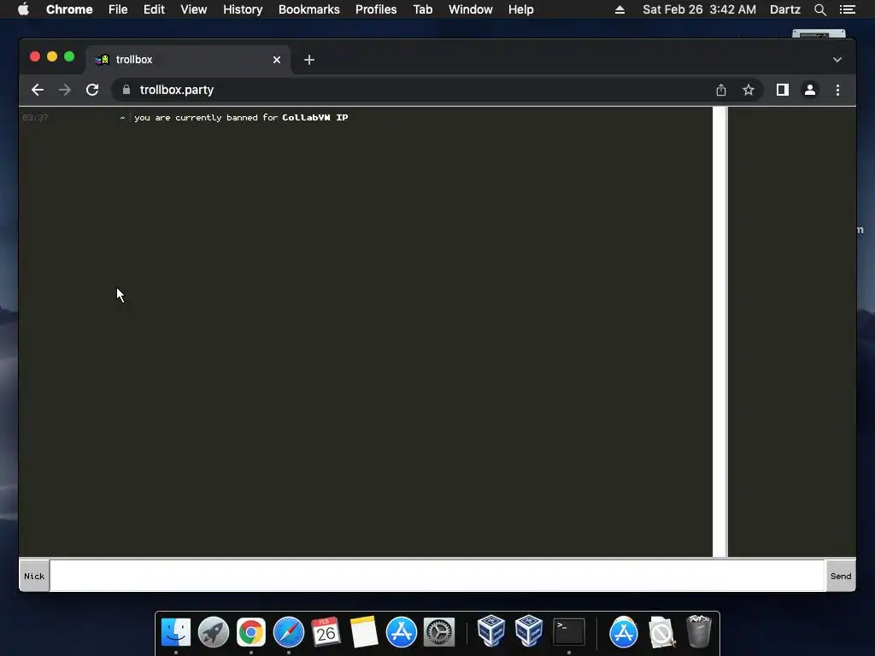Click the 03:37 message timestamp
The image size is (875, 656).
click(35, 118)
